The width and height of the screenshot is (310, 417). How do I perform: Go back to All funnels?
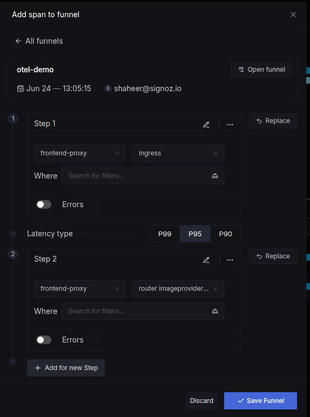tap(39, 41)
